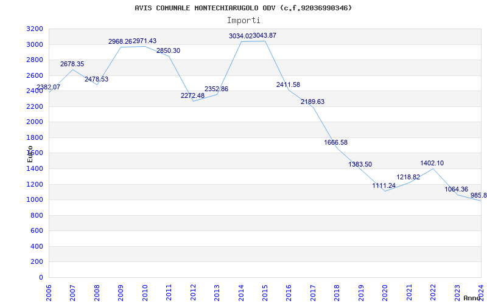Select the 2968.26 data label
The height and width of the screenshot is (304, 487).
point(120,41)
